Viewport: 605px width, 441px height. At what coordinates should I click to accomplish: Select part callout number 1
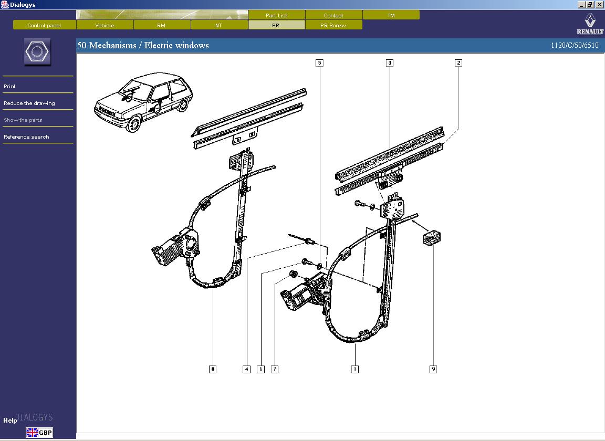[355, 369]
